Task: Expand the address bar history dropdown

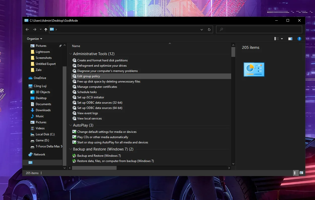Action: (202, 29)
